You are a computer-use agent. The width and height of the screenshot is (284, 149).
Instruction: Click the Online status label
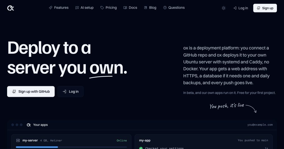tap(122, 140)
